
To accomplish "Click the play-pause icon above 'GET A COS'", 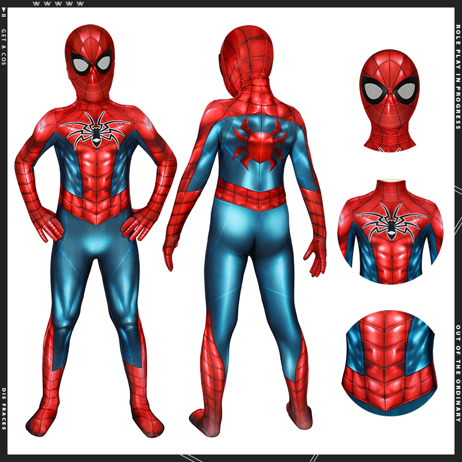I will [3, 13].
